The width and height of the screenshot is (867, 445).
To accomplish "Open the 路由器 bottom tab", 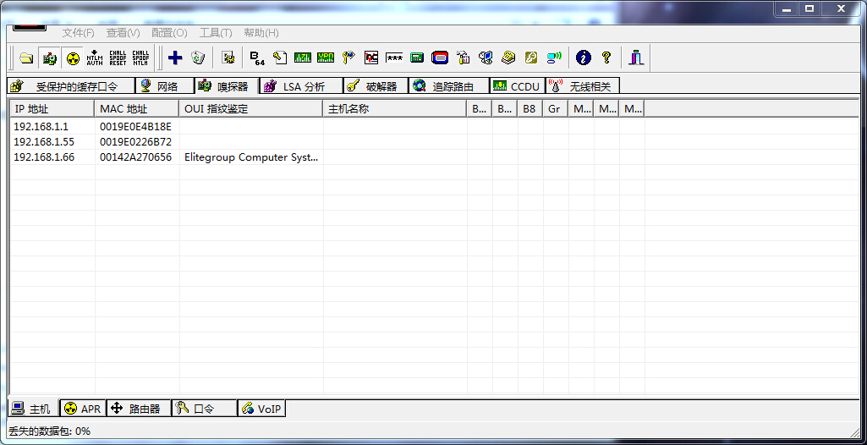I will pyautogui.click(x=138, y=409).
